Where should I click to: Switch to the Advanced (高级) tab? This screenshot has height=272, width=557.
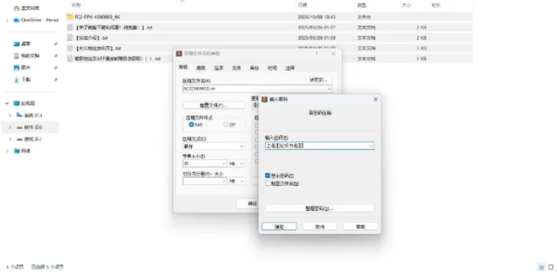point(201,68)
